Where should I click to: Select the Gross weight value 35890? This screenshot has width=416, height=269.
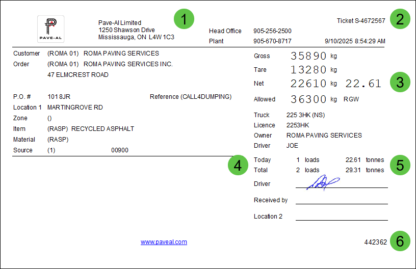coord(308,56)
